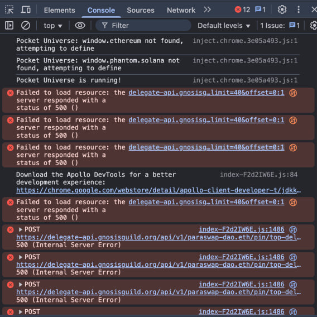The width and height of the screenshot is (317, 317).
Task: Open the Default levels dropdown
Action: tap(224, 26)
